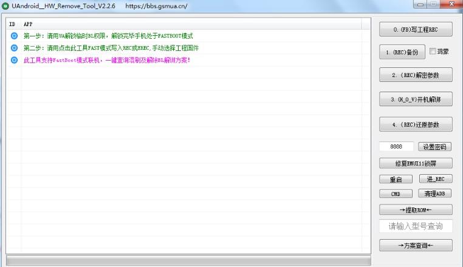Click 清理ADB to clear ADB
The image size is (463, 267).
coord(435,194)
